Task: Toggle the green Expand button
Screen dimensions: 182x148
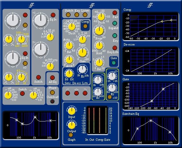Action: point(115,23)
